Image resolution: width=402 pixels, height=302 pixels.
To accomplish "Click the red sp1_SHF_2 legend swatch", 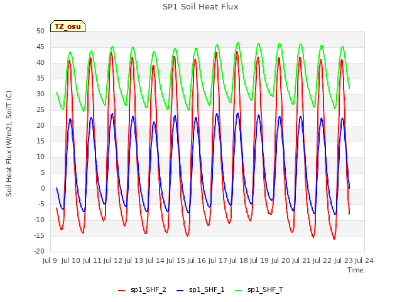I will click(x=121, y=291).
